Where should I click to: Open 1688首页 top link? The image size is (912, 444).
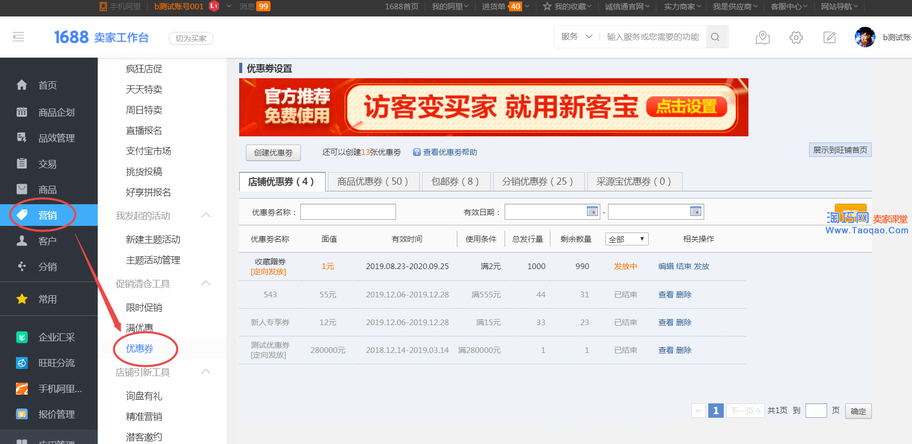(402, 6)
